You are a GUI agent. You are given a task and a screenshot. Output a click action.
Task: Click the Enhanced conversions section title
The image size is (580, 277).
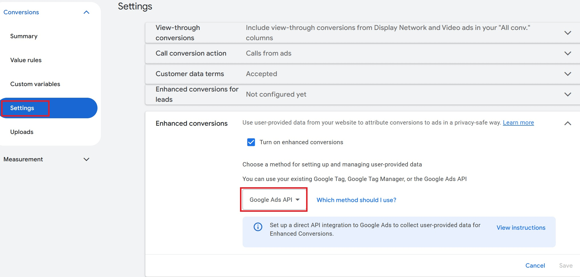pos(192,123)
